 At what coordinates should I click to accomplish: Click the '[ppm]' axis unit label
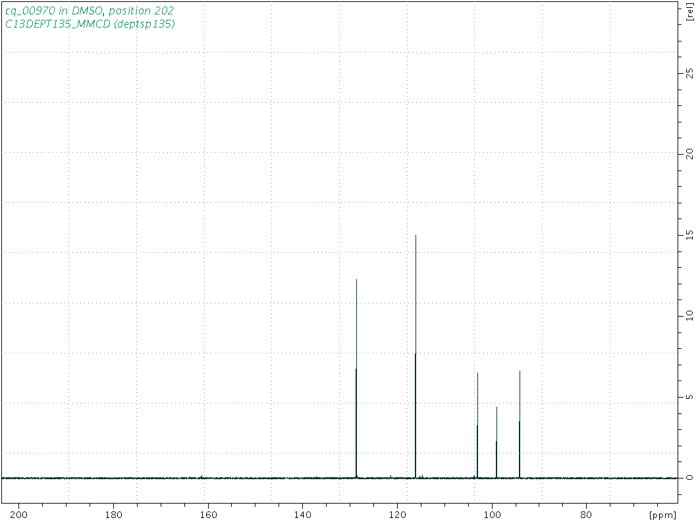663,515
